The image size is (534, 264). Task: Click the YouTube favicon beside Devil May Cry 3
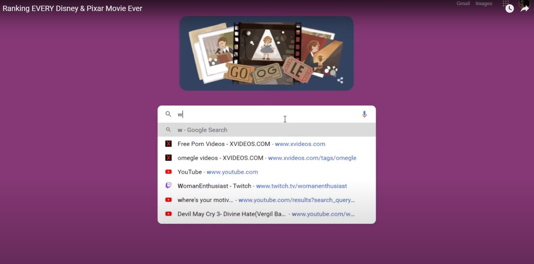tap(168, 214)
